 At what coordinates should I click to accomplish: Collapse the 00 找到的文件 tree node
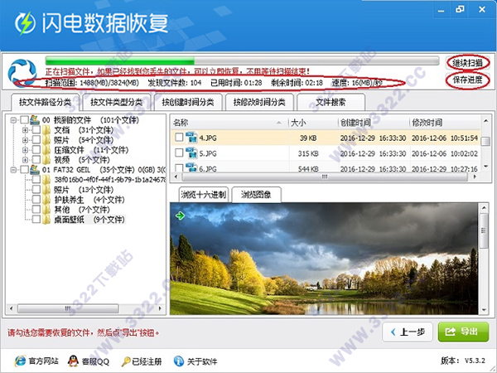pos(13,120)
